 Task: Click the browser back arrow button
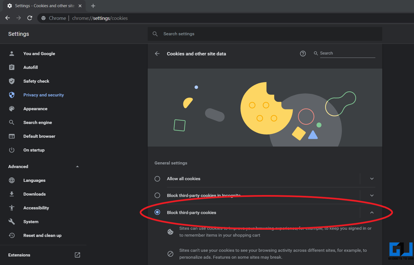[x=8, y=18]
